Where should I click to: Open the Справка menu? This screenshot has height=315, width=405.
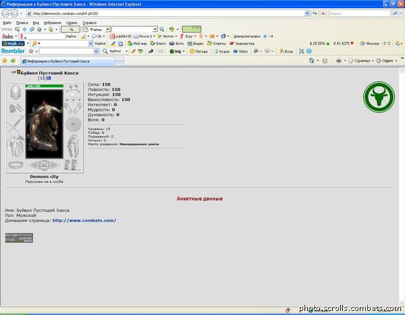89,23
